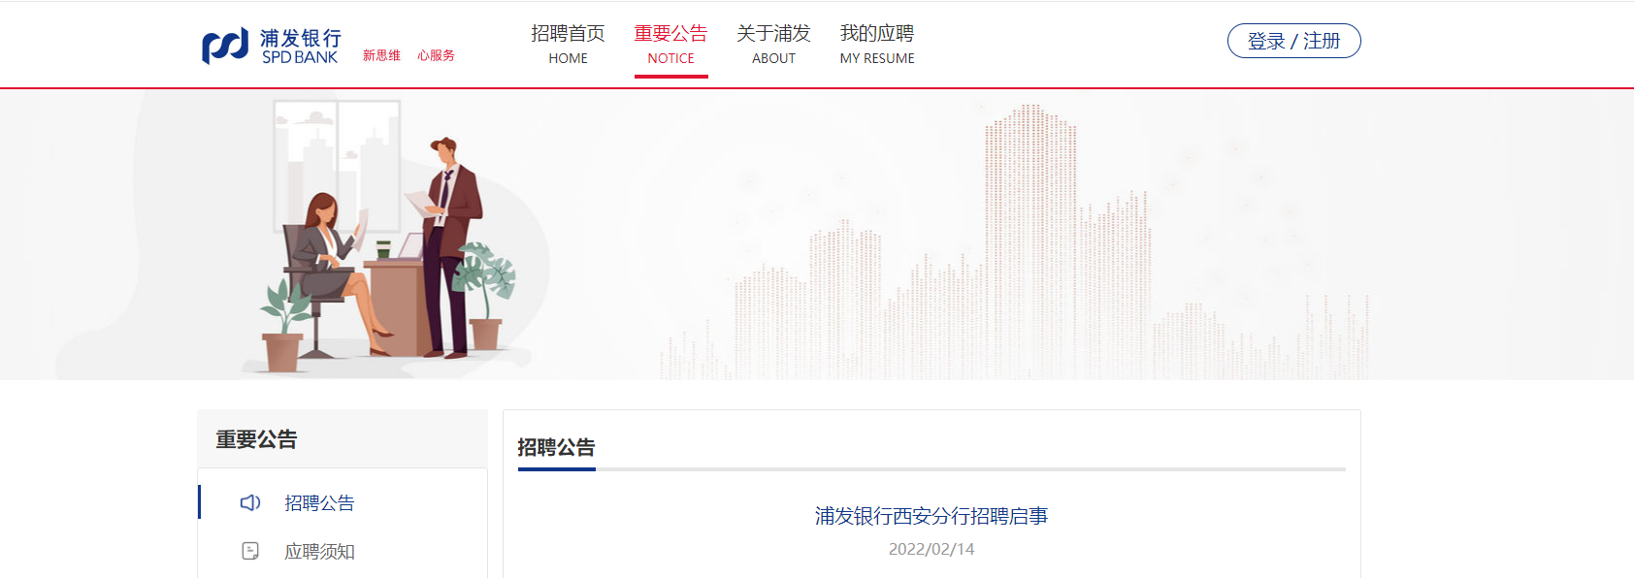
Task: Click the 重要公告 sidebar heading
Action: tap(256, 439)
